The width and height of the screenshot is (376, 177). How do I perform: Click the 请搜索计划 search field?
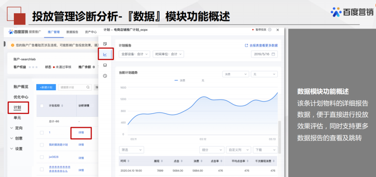tap(75, 87)
